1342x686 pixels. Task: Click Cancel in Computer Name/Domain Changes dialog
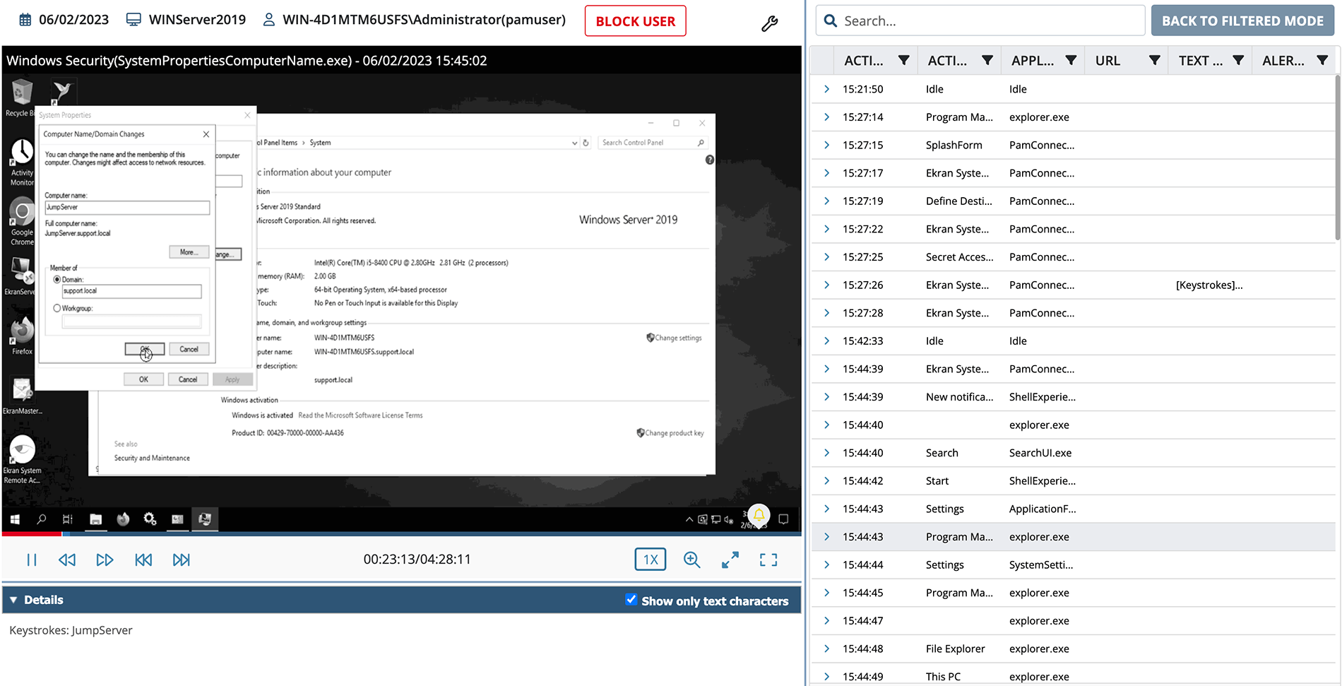189,349
